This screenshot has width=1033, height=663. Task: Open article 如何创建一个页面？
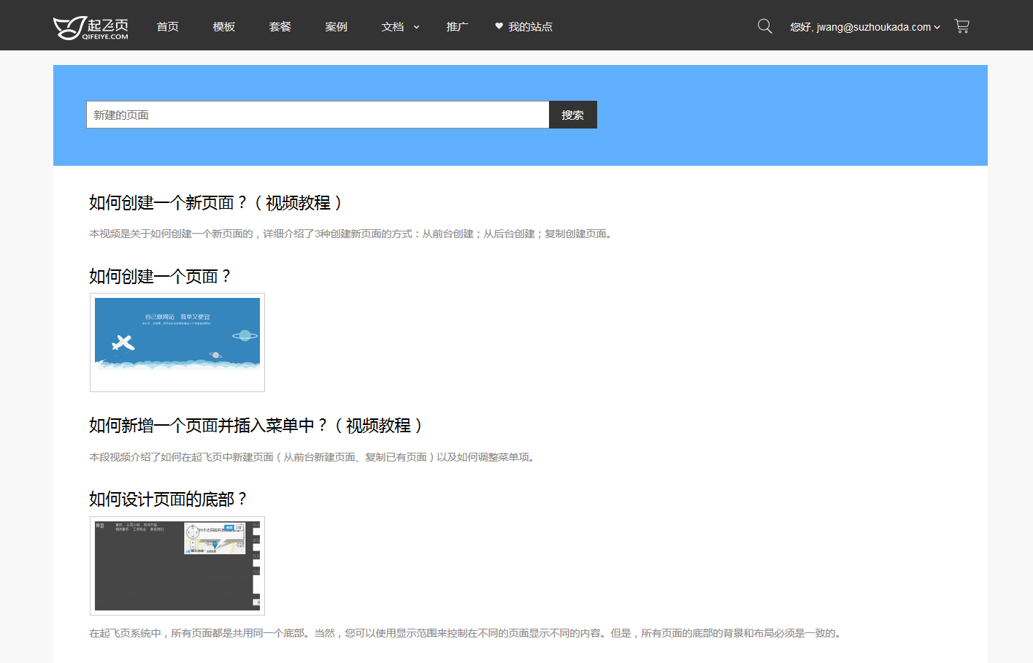[161, 277]
